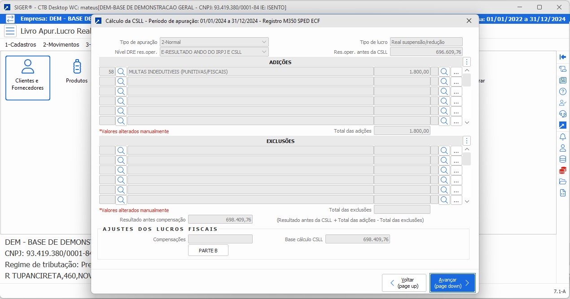Open support headset icon
Viewport: 570px width, 299px height.
pyautogui.click(x=563, y=114)
